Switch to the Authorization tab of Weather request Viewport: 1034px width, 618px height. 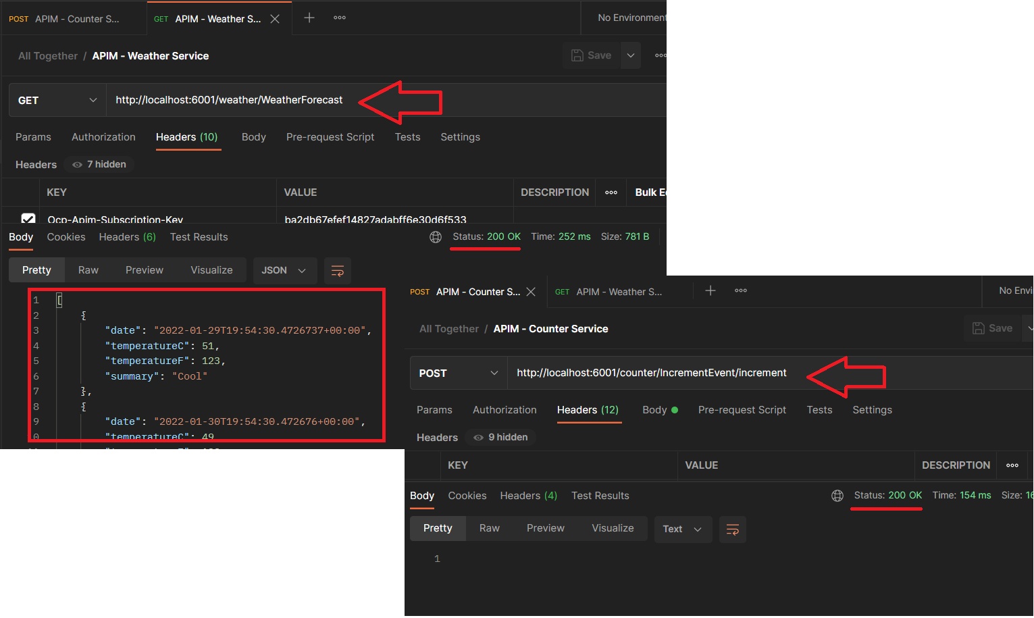tap(103, 137)
